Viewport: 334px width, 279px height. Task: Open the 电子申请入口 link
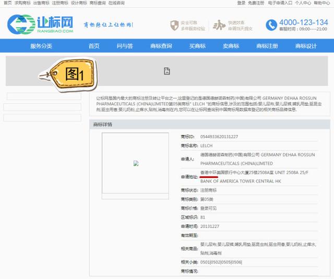(x=280, y=3)
